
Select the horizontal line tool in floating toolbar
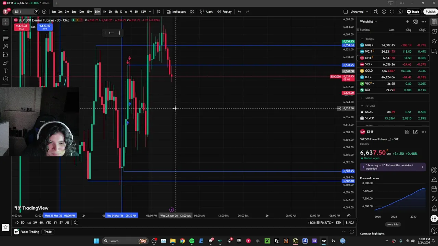[111, 33]
